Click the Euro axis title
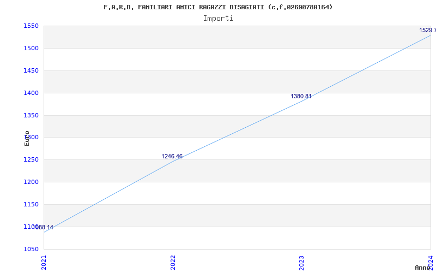Viewport: 436px width, 273px height. 27,138
